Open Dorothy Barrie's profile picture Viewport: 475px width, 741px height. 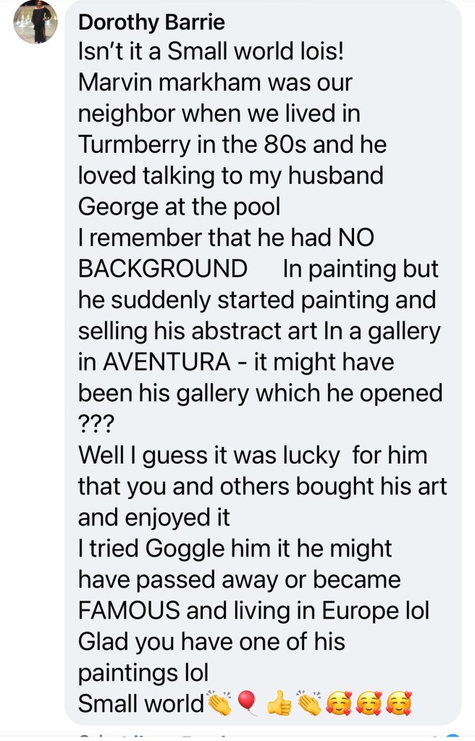pyautogui.click(x=35, y=21)
